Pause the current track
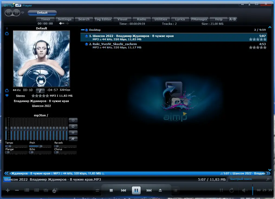Screen dimensions: 275x199 click(x=136, y=190)
